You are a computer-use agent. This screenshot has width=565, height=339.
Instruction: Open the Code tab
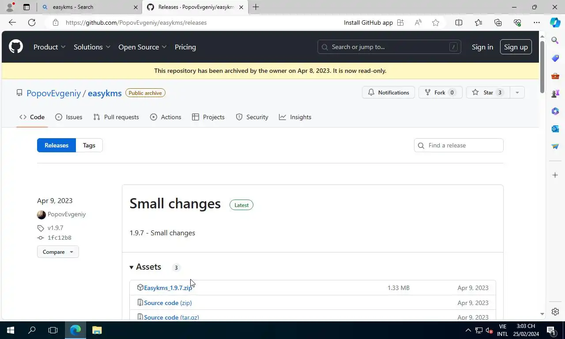pos(32,117)
